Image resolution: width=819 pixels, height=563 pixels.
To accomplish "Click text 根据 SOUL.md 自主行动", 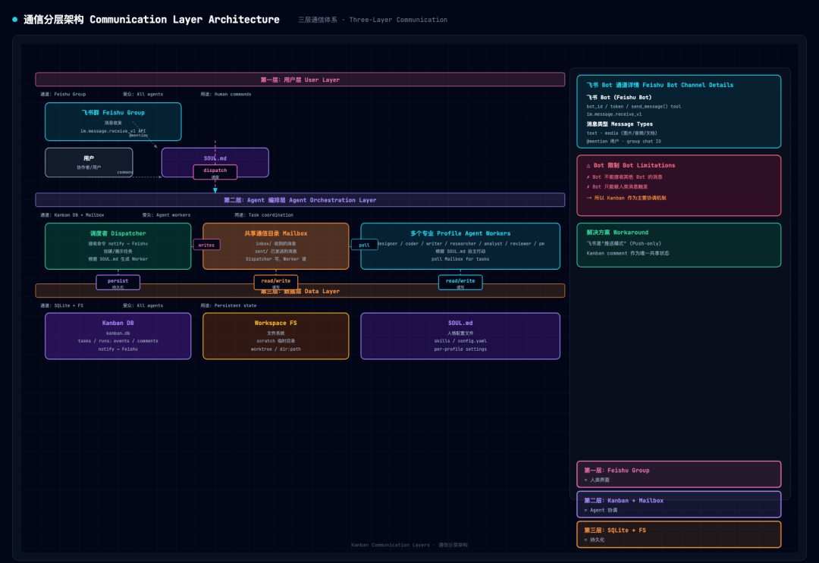I will (460, 252).
